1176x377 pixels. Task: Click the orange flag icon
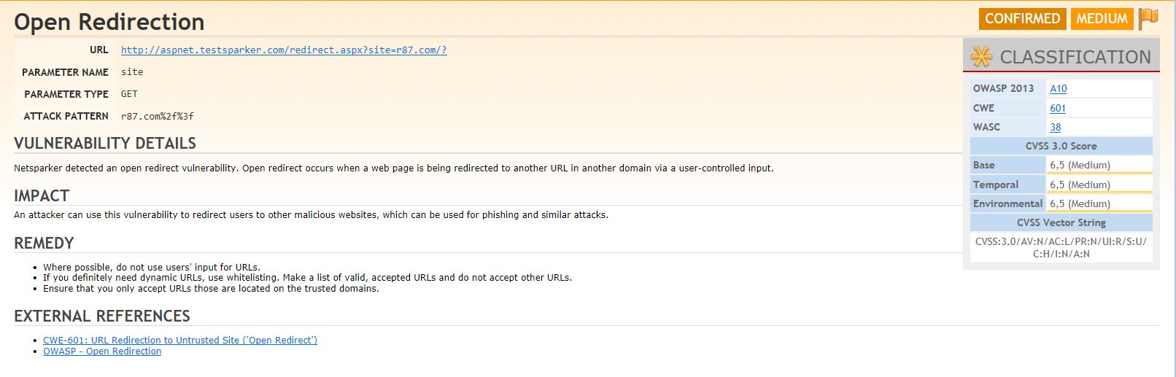click(x=1148, y=18)
